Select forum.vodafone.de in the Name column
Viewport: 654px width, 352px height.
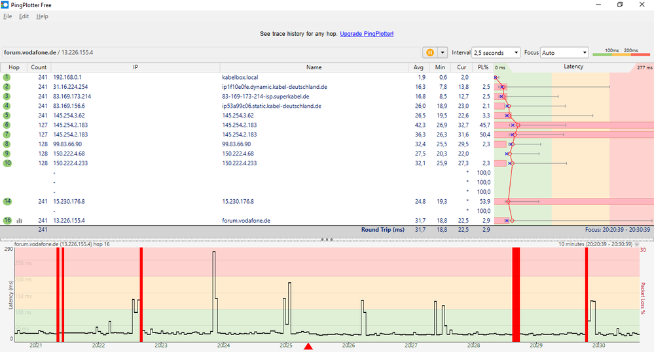tap(246, 221)
